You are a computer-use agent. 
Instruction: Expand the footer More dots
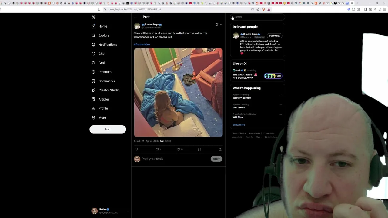[x=259, y=137]
